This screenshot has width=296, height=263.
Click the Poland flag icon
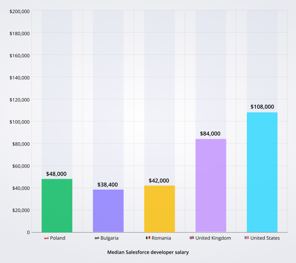click(47, 238)
